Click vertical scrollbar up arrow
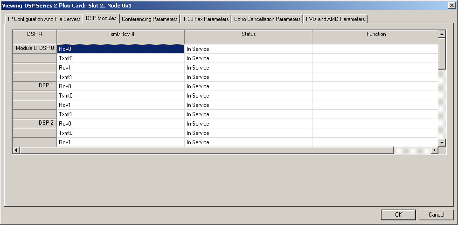This screenshot has height=225, width=458. click(442, 34)
